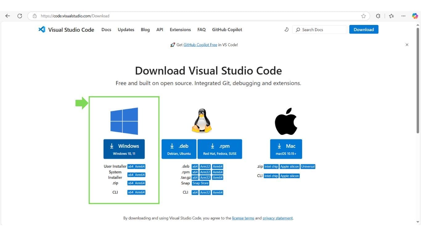Select Windows CLI Arm64 download
The width and height of the screenshot is (421, 236).
pos(140,192)
